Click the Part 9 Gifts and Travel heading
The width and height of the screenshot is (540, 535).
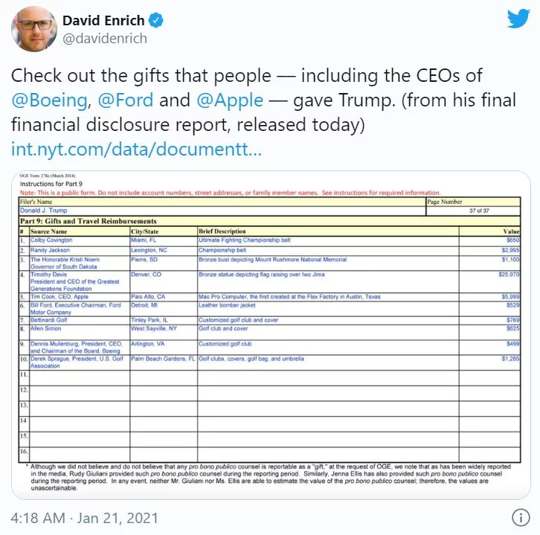pyautogui.click(x=89, y=221)
